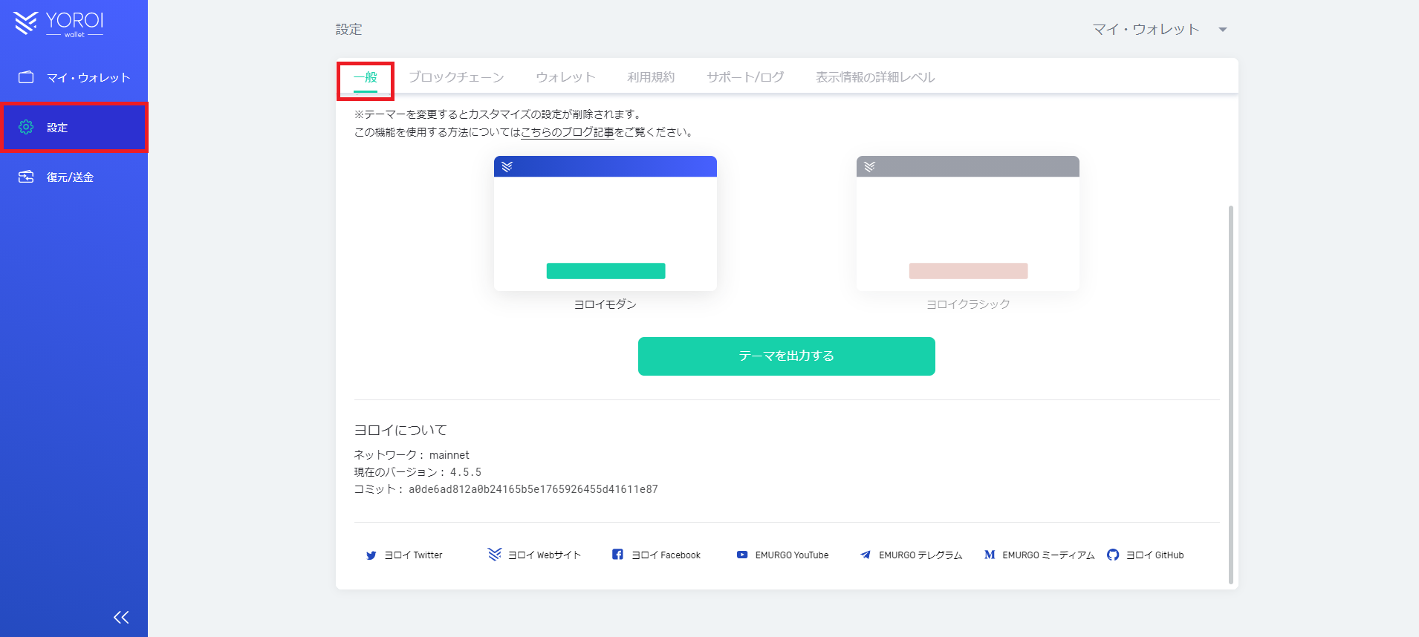Viewport: 1419px width, 637px height.
Task: Open the 表示情報の詳細レベル tab
Action: coord(874,77)
